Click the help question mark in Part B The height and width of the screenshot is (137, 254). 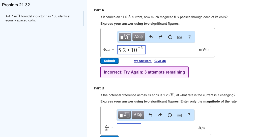coord(189,115)
